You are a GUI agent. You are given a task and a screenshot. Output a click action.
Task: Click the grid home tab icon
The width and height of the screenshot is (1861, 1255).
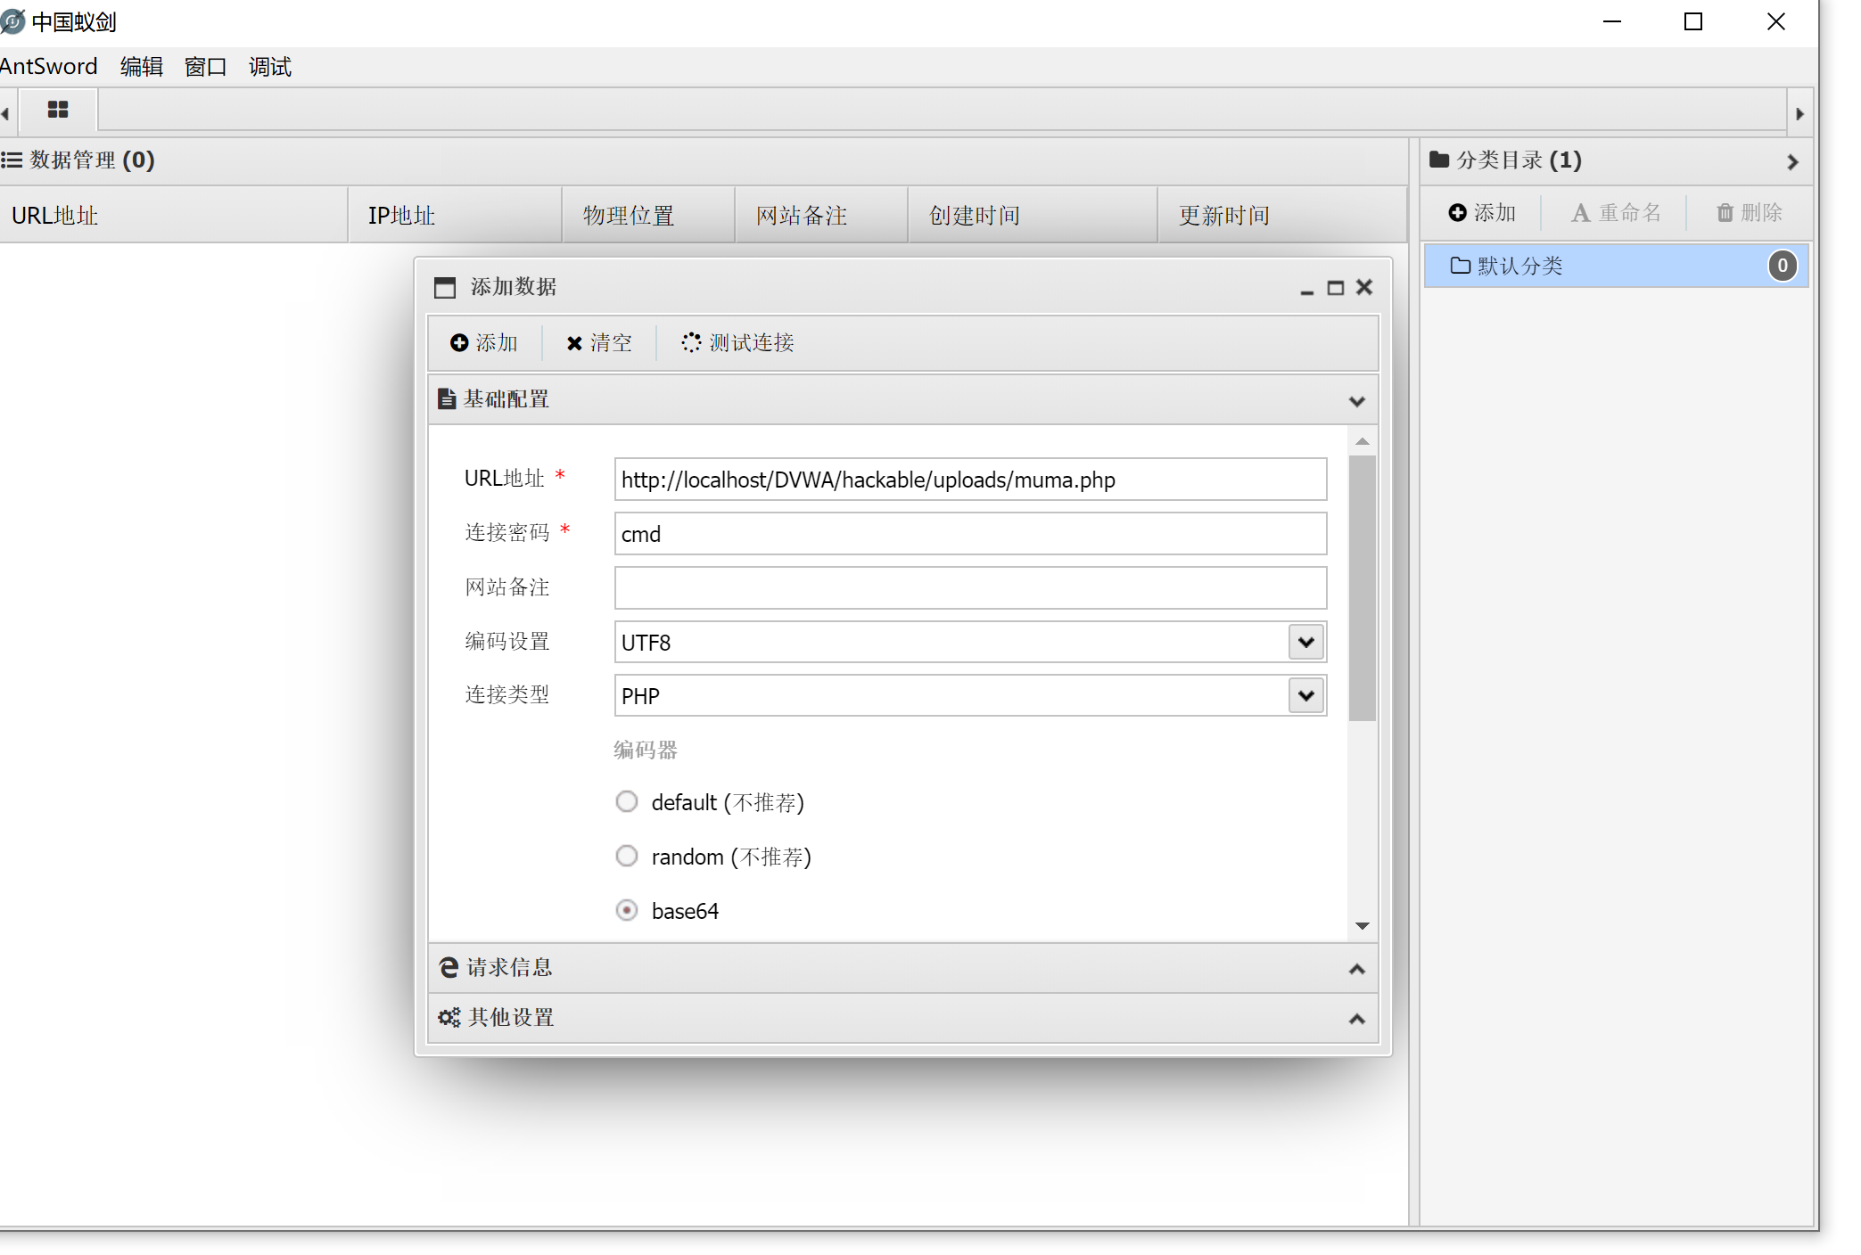pyautogui.click(x=58, y=110)
